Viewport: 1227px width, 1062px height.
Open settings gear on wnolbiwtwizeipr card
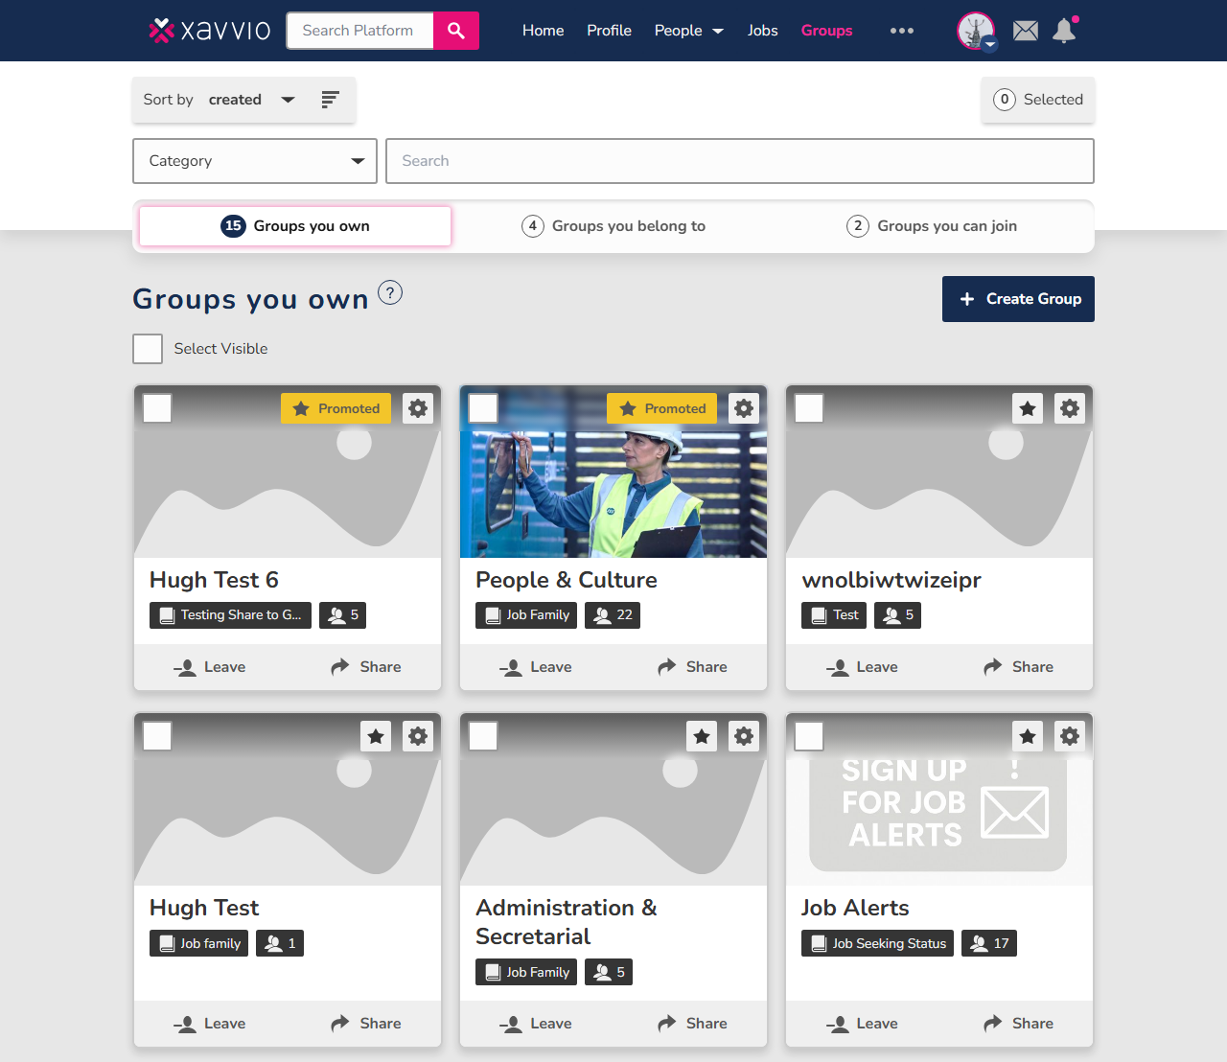click(x=1070, y=408)
